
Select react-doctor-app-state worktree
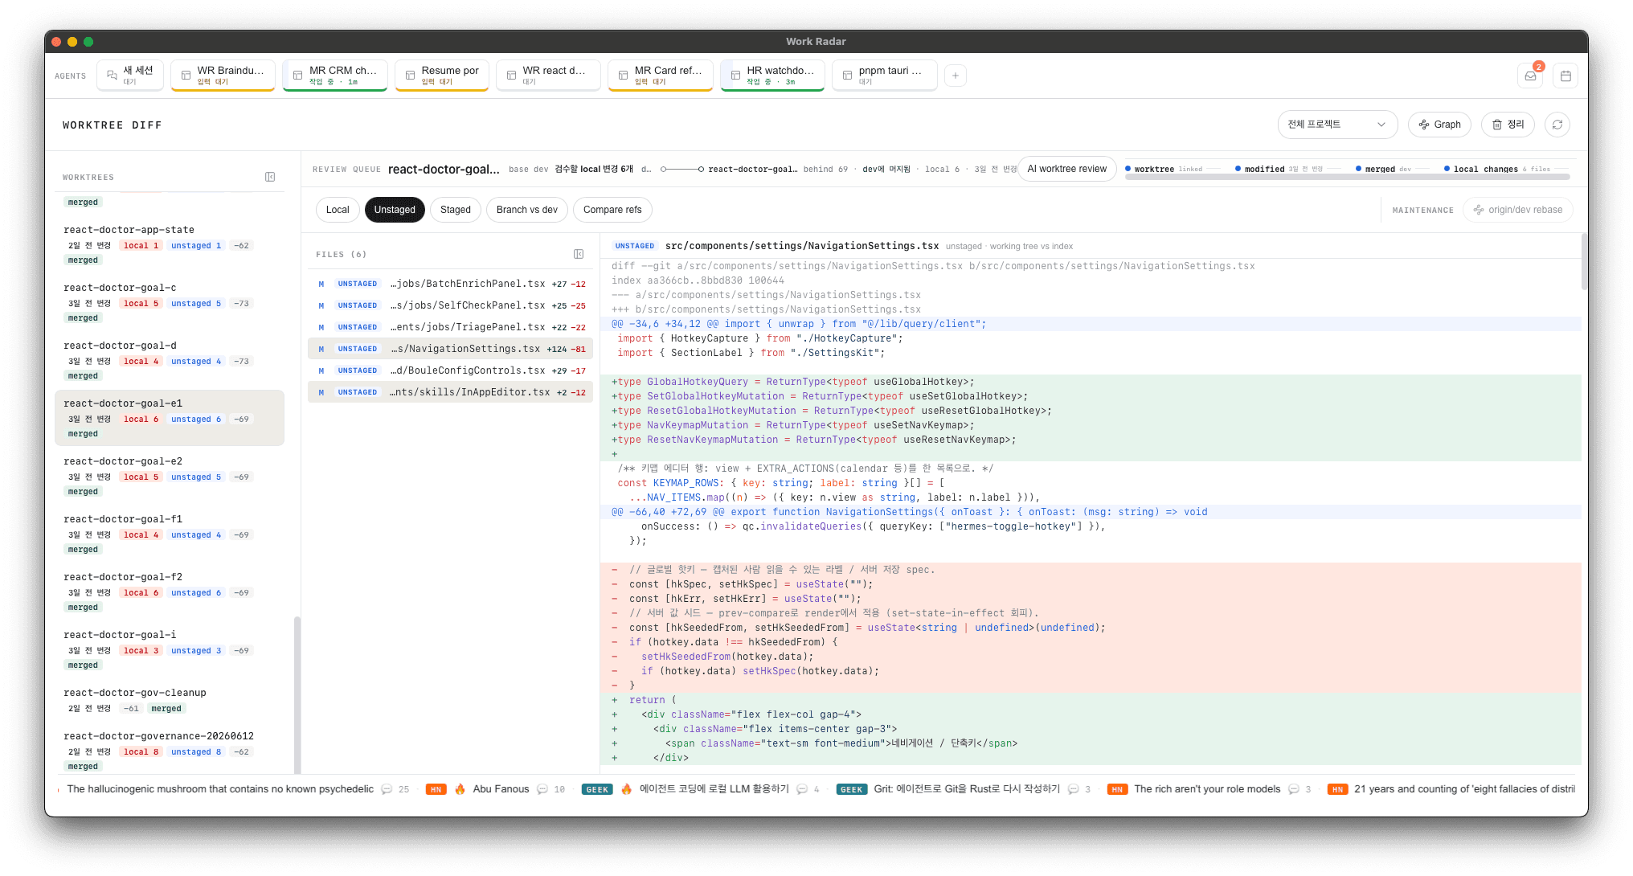[170, 244]
